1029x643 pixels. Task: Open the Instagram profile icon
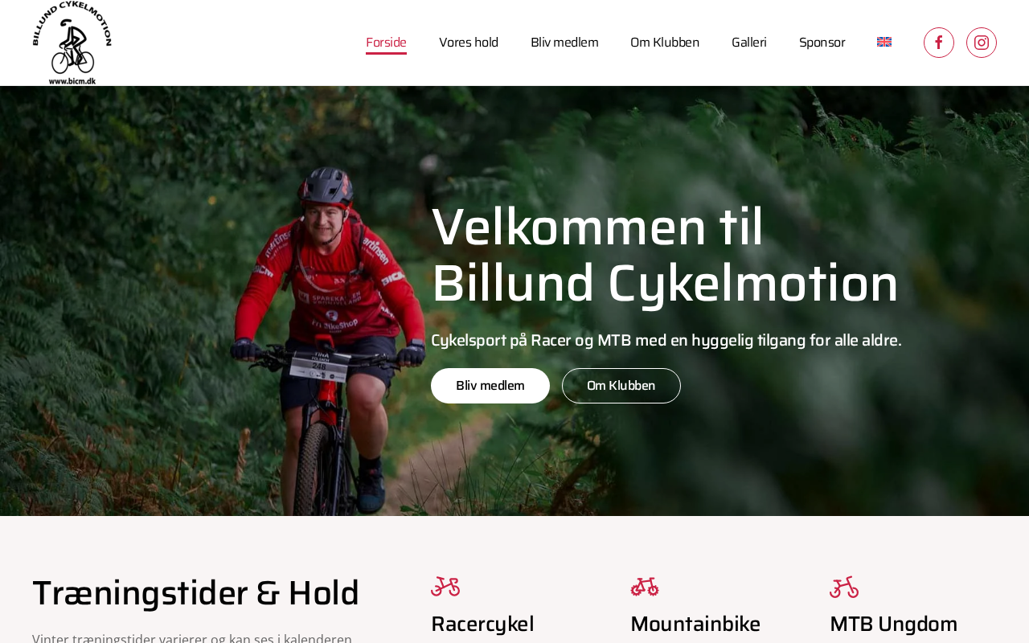click(x=981, y=43)
